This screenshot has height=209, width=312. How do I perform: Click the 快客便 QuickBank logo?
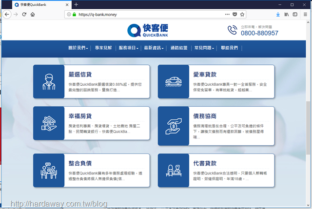pyautogui.click(x=148, y=30)
